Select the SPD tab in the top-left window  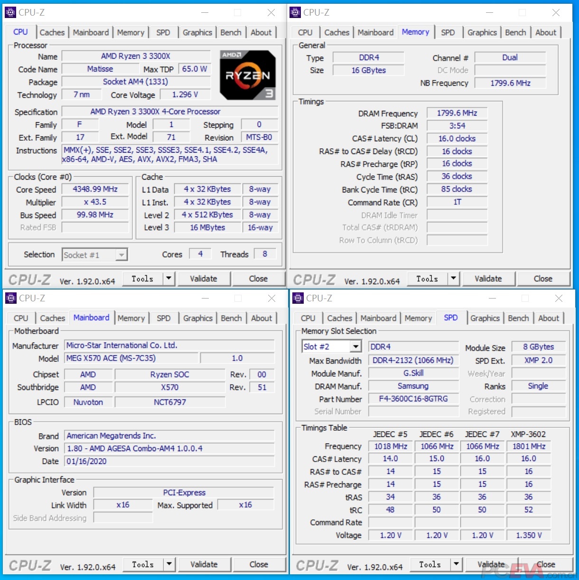(x=163, y=32)
